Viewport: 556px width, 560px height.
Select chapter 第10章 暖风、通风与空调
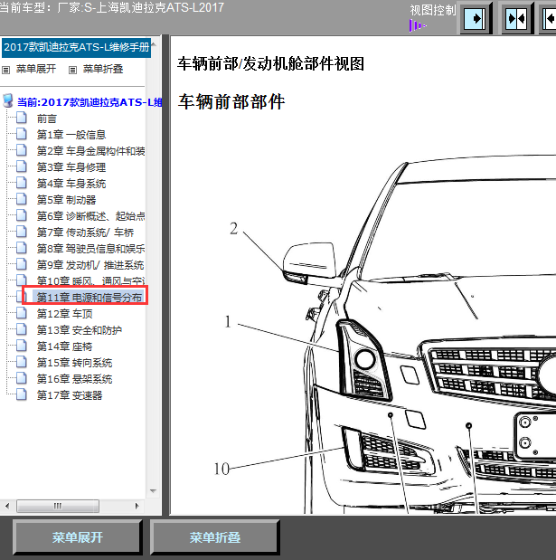coord(91,281)
